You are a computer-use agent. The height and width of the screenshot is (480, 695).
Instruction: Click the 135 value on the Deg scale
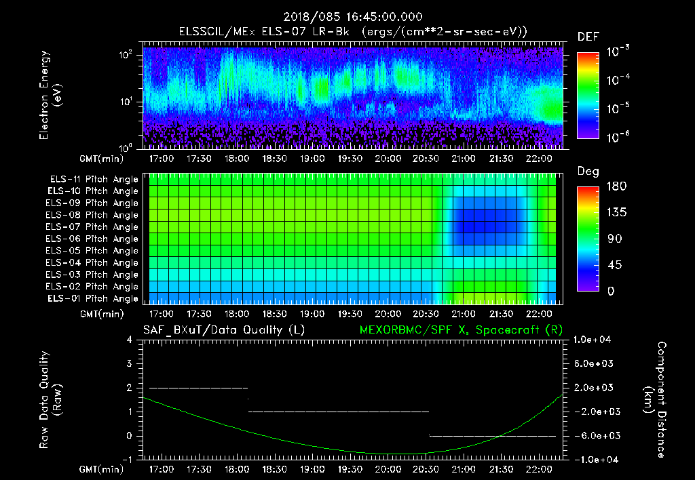[616, 213]
